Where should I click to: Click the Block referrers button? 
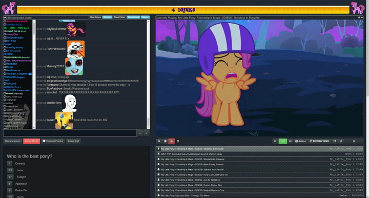click(x=13, y=141)
